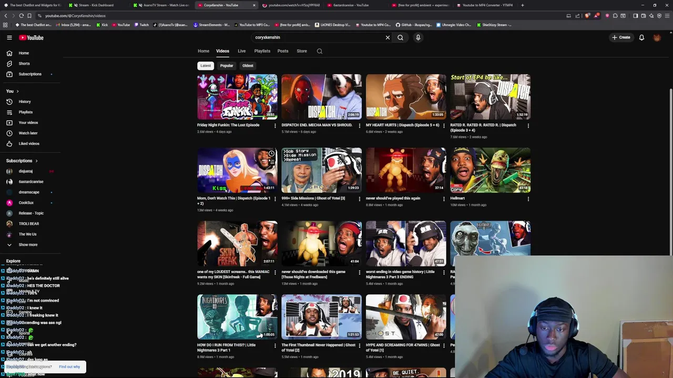Click Find out why link
673x378 pixels.
coord(69,366)
